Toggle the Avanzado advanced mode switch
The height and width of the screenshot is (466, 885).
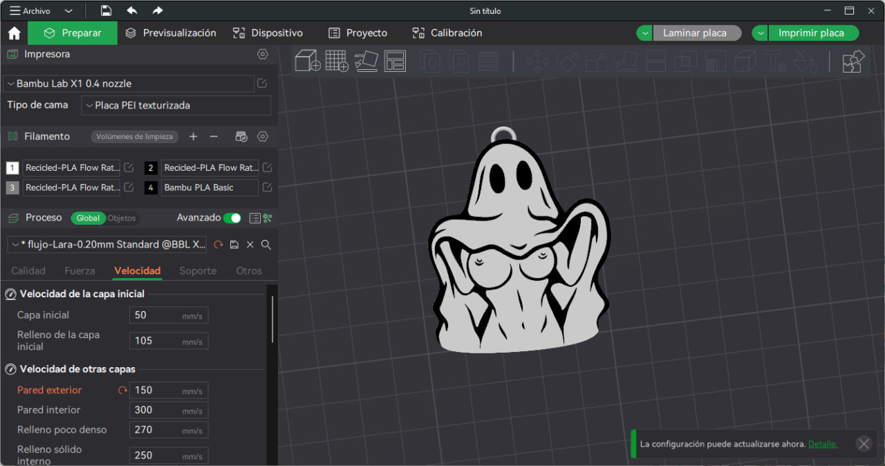[232, 218]
